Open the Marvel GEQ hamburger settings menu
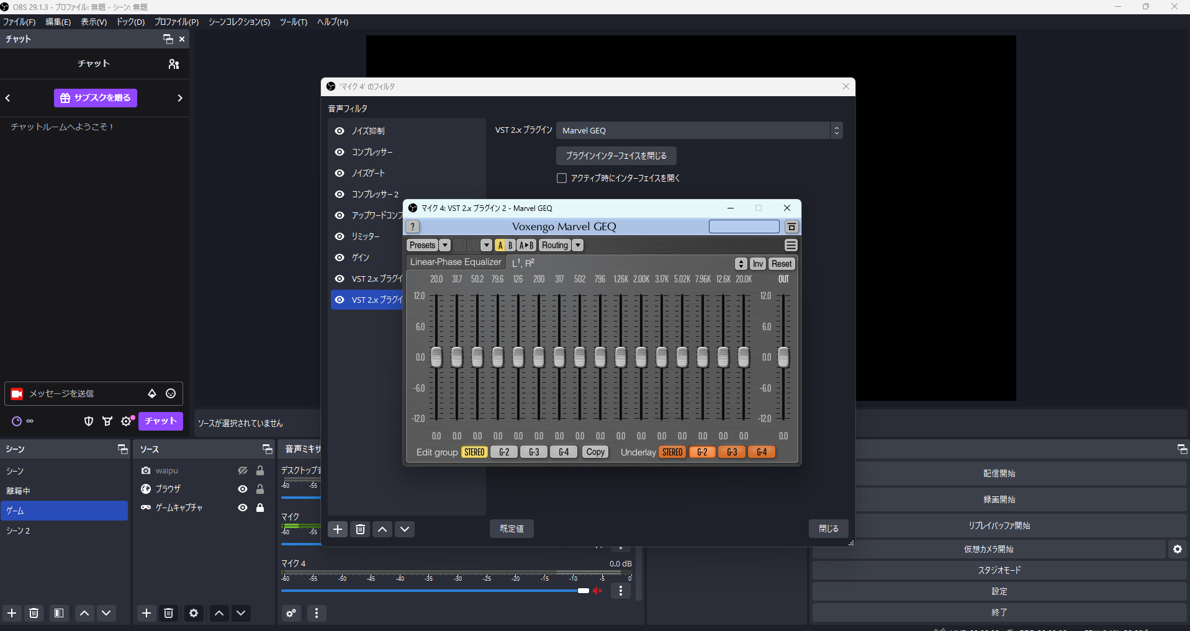1190x631 pixels. pyautogui.click(x=791, y=245)
